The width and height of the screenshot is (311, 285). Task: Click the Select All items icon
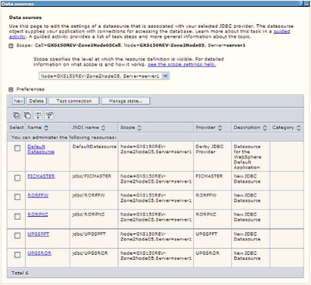(x=17, y=115)
